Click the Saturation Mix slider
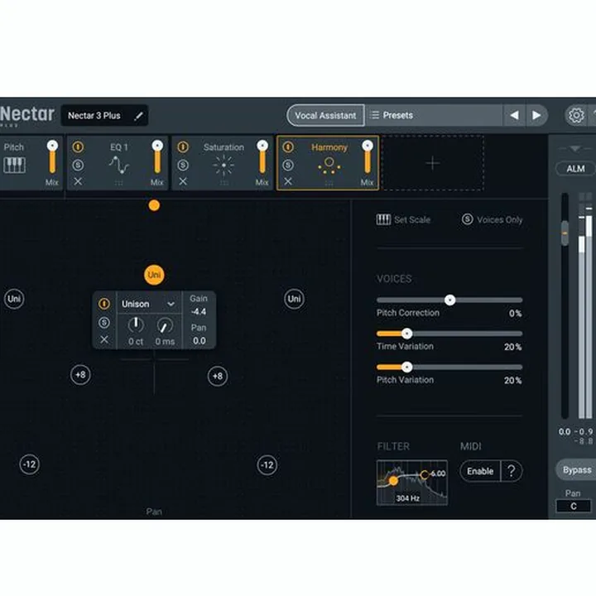The width and height of the screenshot is (596, 596). click(x=262, y=158)
